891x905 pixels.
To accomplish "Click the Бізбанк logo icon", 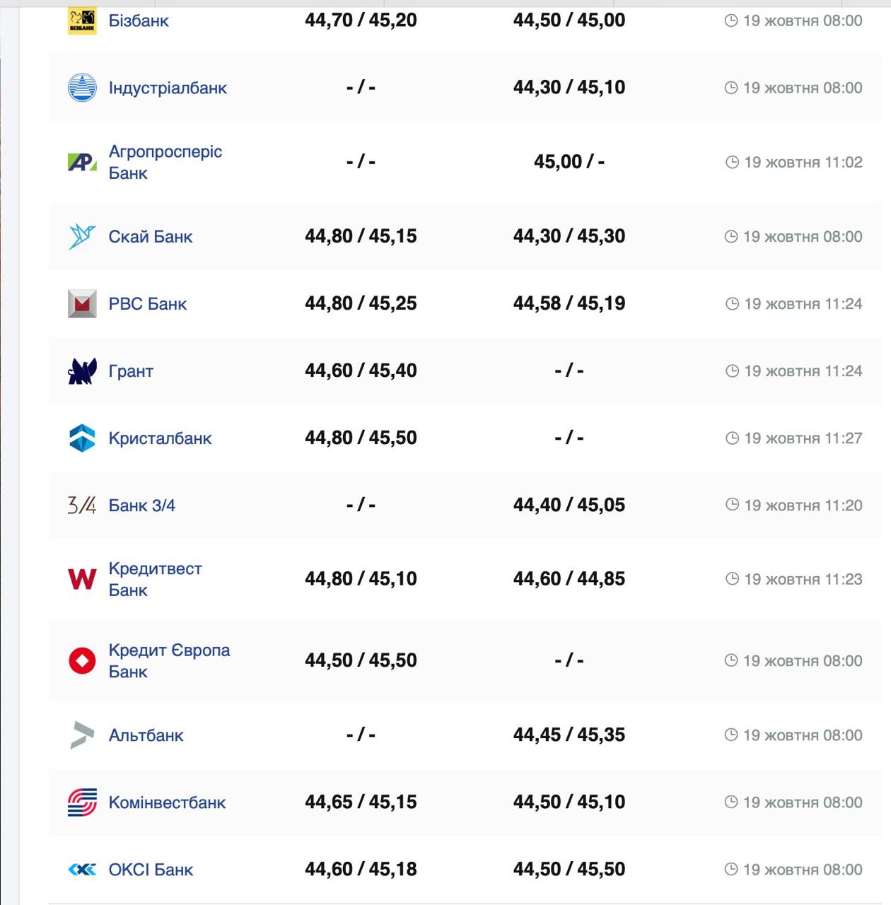I will pos(82,21).
